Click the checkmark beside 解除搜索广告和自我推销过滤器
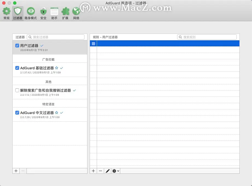This screenshot has width=252, height=186. [74, 91]
